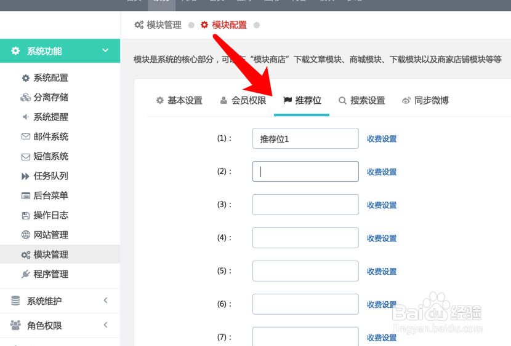
Task: Open 短信系统 in sidebar
Action: tap(51, 157)
